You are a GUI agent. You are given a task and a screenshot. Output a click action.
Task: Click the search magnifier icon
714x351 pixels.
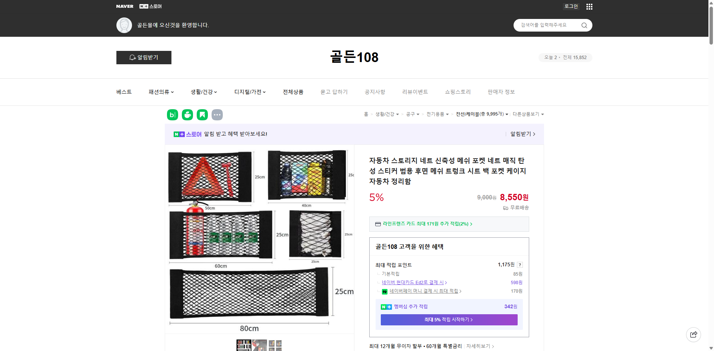click(584, 25)
